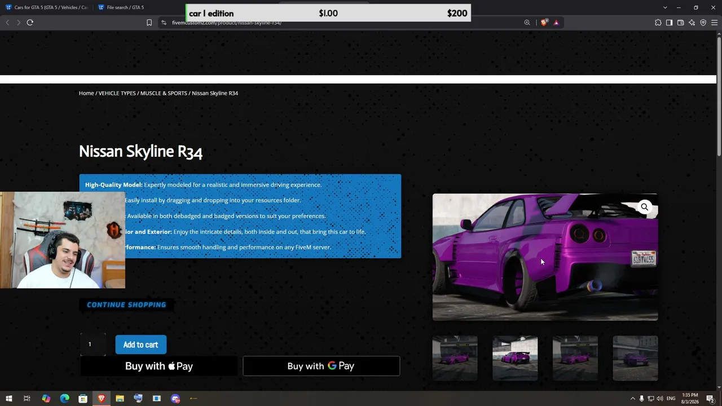Viewport: 722px width, 406px height.
Task: Open Task View on the taskbar
Action: click(x=27, y=399)
